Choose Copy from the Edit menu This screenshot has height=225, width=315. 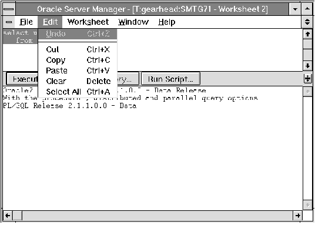click(78, 60)
